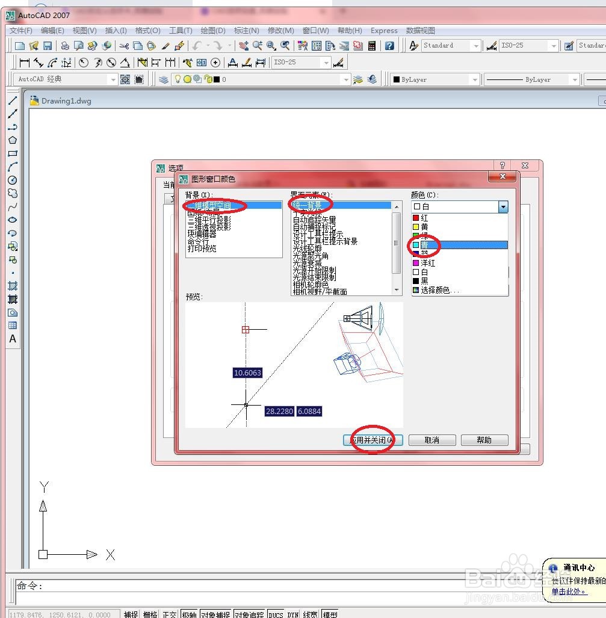Toggle 栅格 grid display in status bar

[150, 614]
